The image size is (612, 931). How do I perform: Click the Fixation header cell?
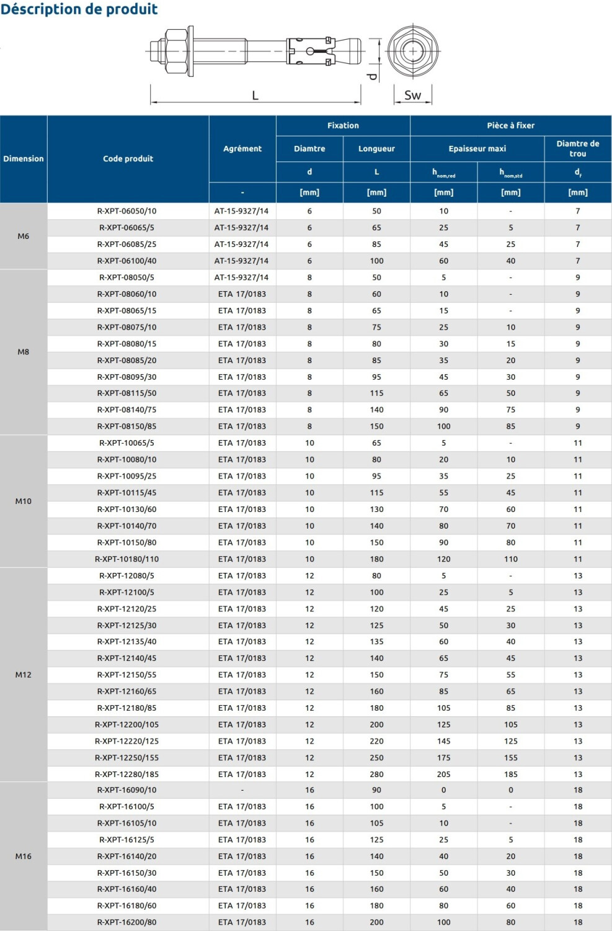click(343, 125)
